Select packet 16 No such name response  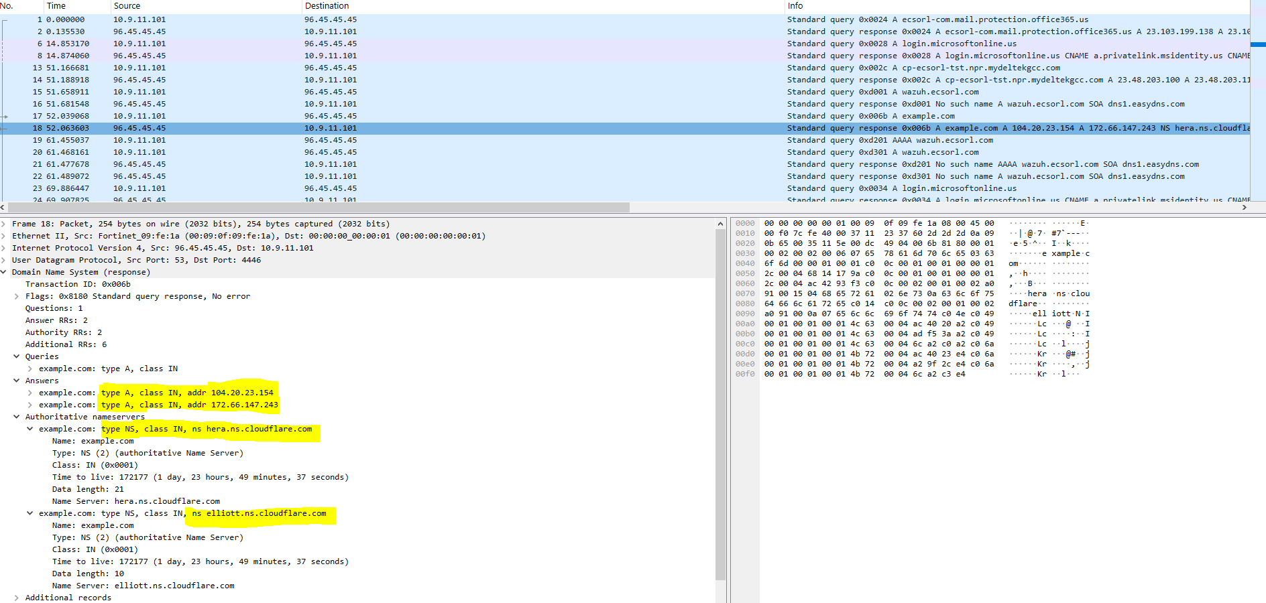coord(625,104)
